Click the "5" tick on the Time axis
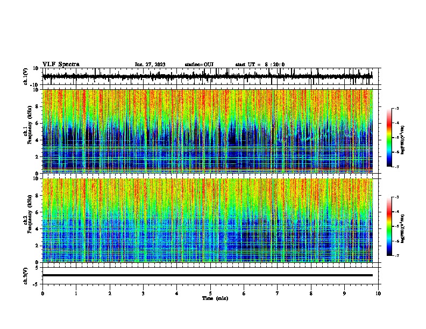426x329 pixels. [x=210, y=294]
